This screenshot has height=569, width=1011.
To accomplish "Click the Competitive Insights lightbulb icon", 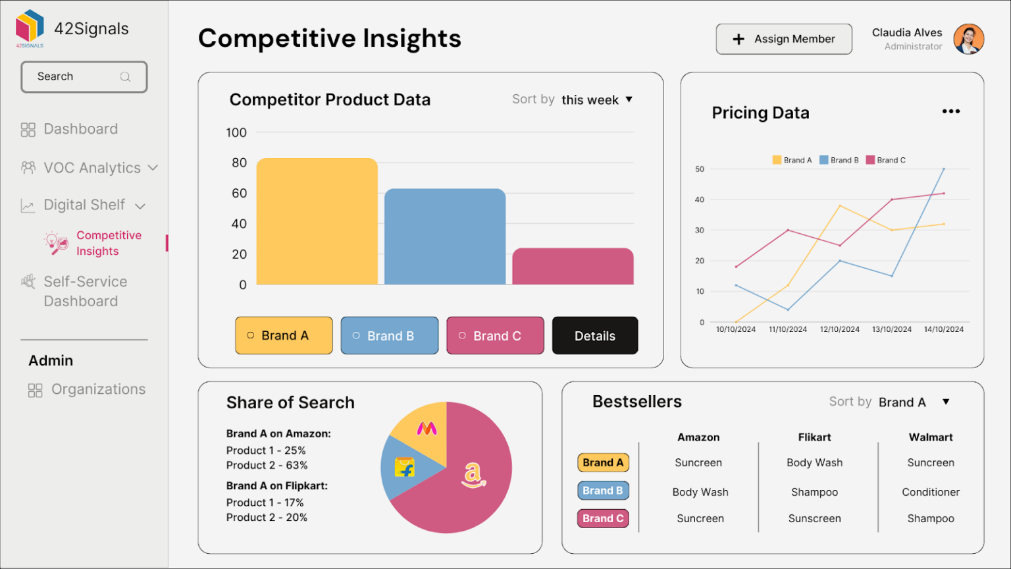I will (56, 243).
